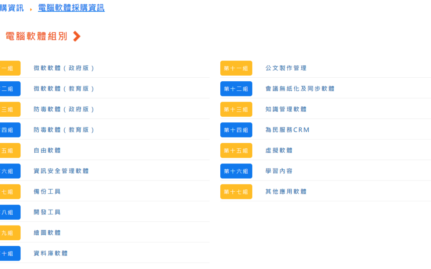Click the blue 二組 badge
This screenshot has height=269, width=431.
coord(10,88)
